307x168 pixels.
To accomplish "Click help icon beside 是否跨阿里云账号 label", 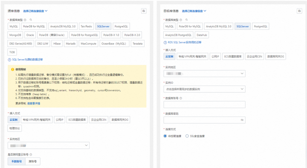I will point(31,154).
